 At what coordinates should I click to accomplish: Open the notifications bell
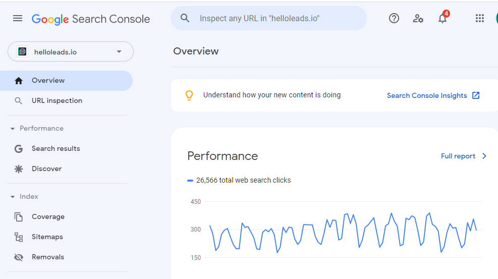tap(442, 19)
